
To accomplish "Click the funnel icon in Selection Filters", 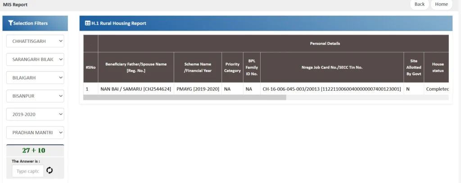I will (11, 23).
